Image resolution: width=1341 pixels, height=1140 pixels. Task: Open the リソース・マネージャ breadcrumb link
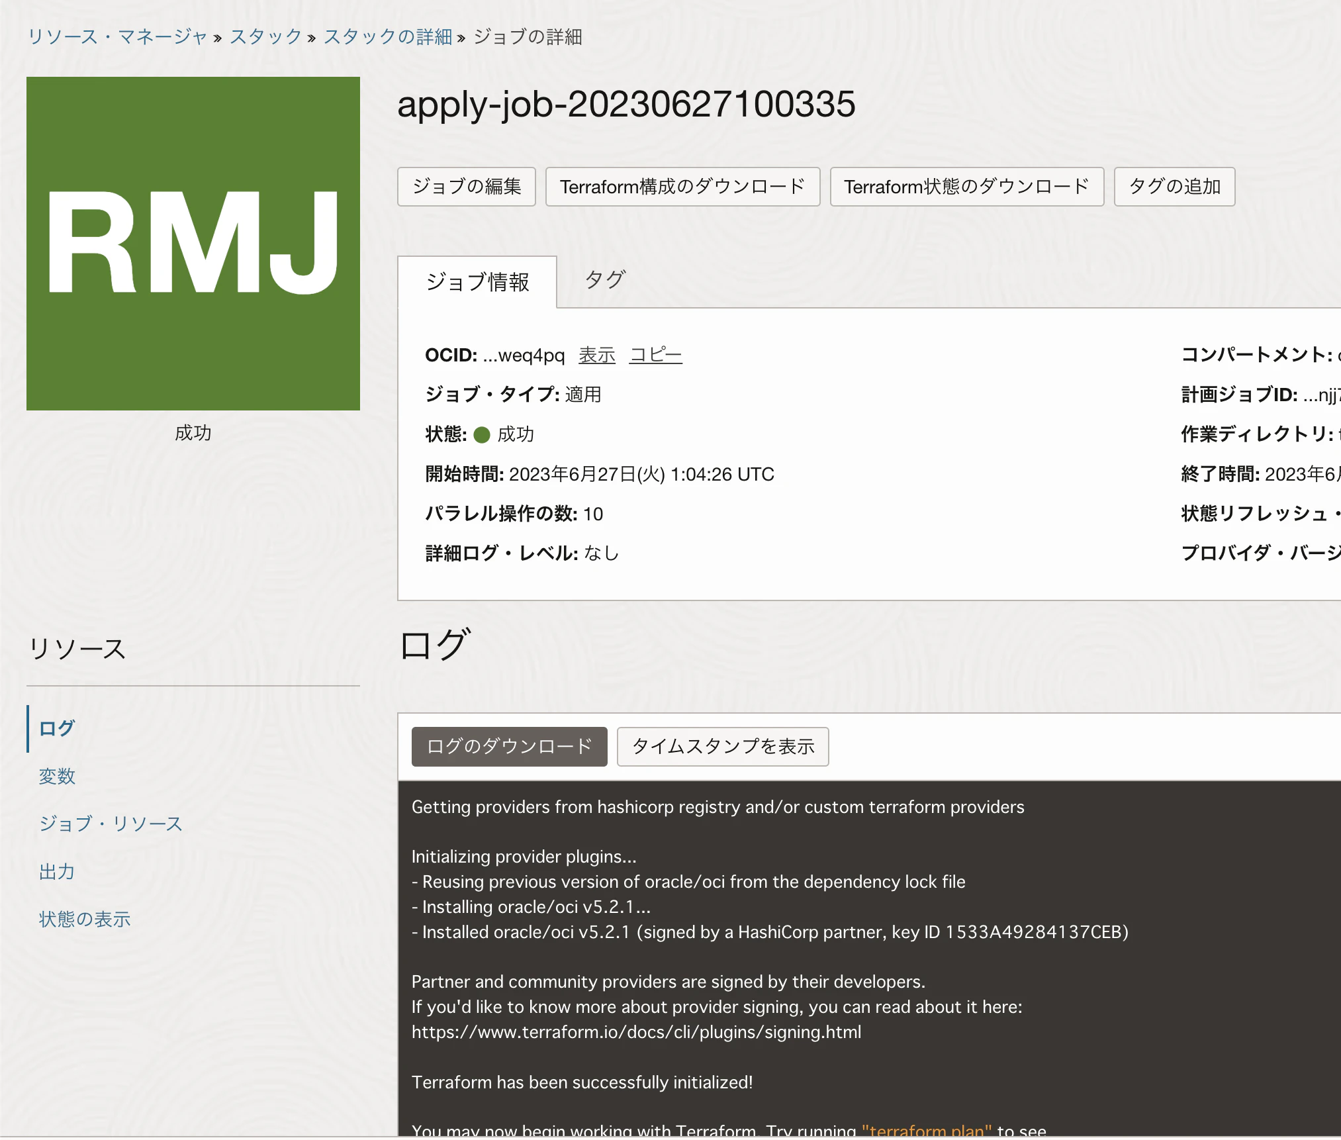point(117,37)
